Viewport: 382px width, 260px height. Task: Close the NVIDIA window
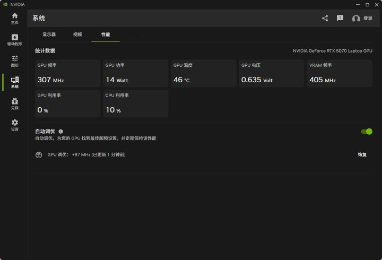377,5
